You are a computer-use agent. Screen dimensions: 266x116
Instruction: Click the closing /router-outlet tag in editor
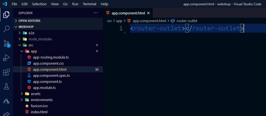[214, 28]
